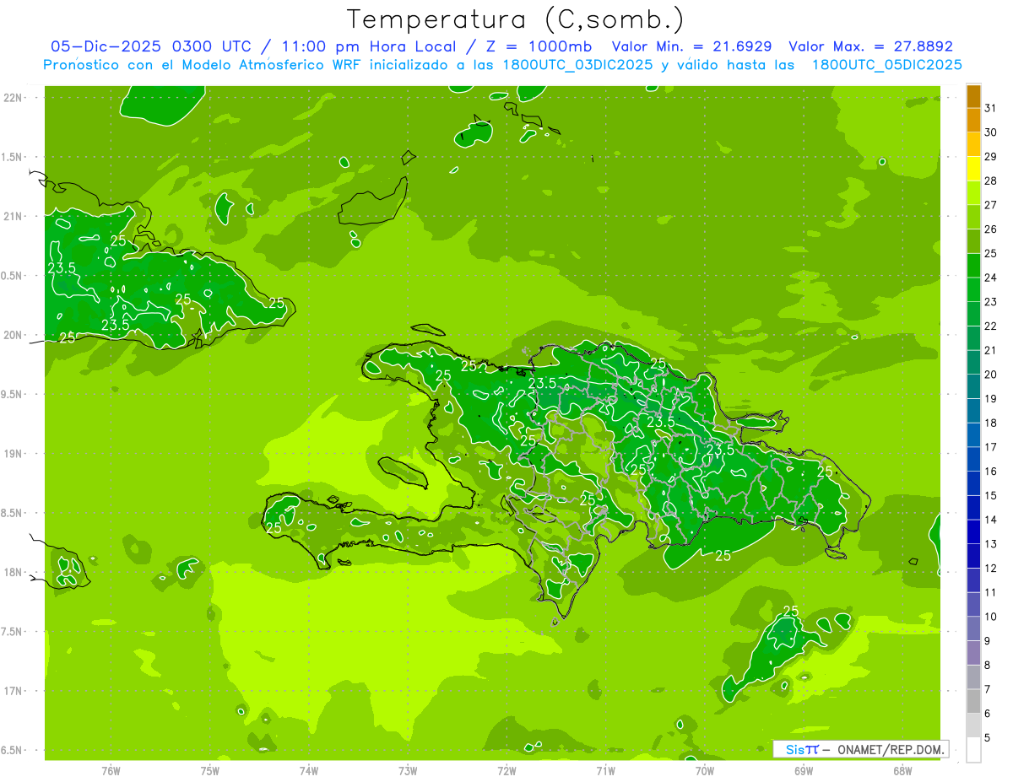Viewport: 1013px width, 782px height.
Task: Click the '19N' latitude axis label
Action: pos(13,454)
